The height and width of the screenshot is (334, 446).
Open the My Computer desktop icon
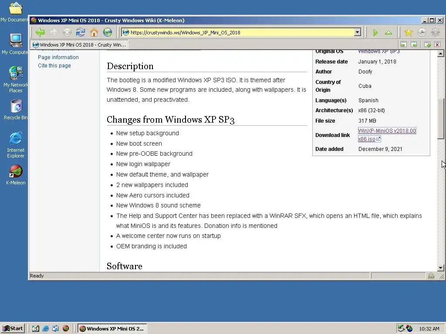pyautogui.click(x=15, y=43)
